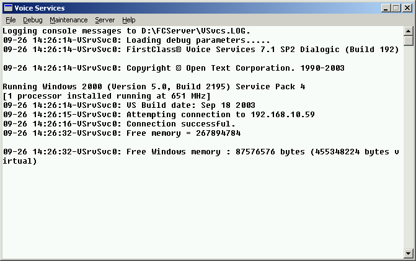The height and width of the screenshot is (261, 416).
Task: Open the File menu
Action: tap(11, 20)
